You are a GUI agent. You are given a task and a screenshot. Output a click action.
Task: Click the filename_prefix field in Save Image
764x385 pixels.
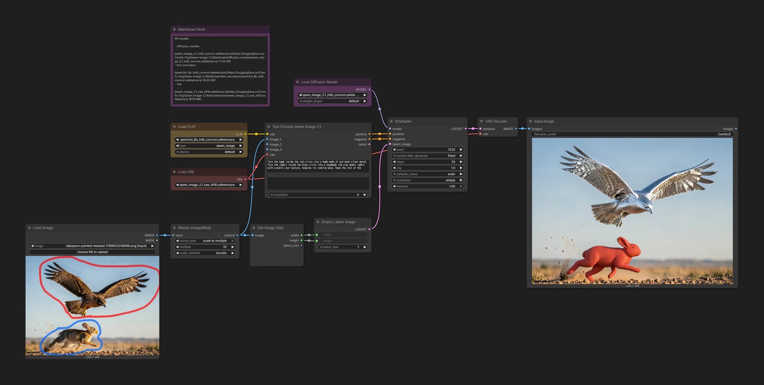(632, 134)
